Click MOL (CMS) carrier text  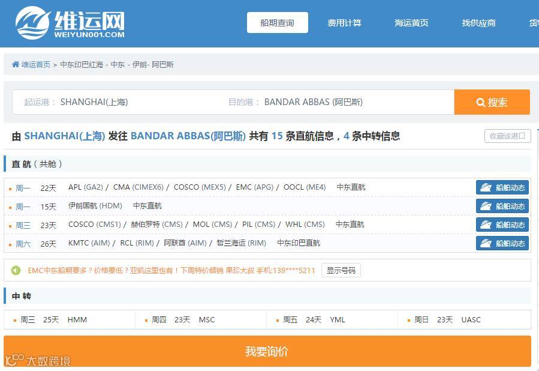(212, 225)
